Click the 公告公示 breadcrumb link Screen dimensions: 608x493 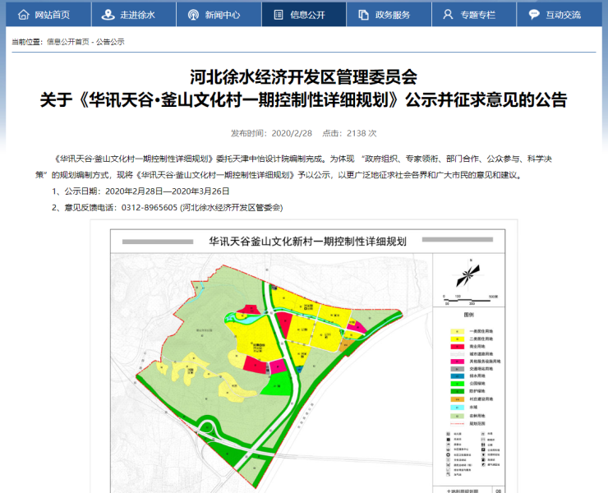point(110,42)
